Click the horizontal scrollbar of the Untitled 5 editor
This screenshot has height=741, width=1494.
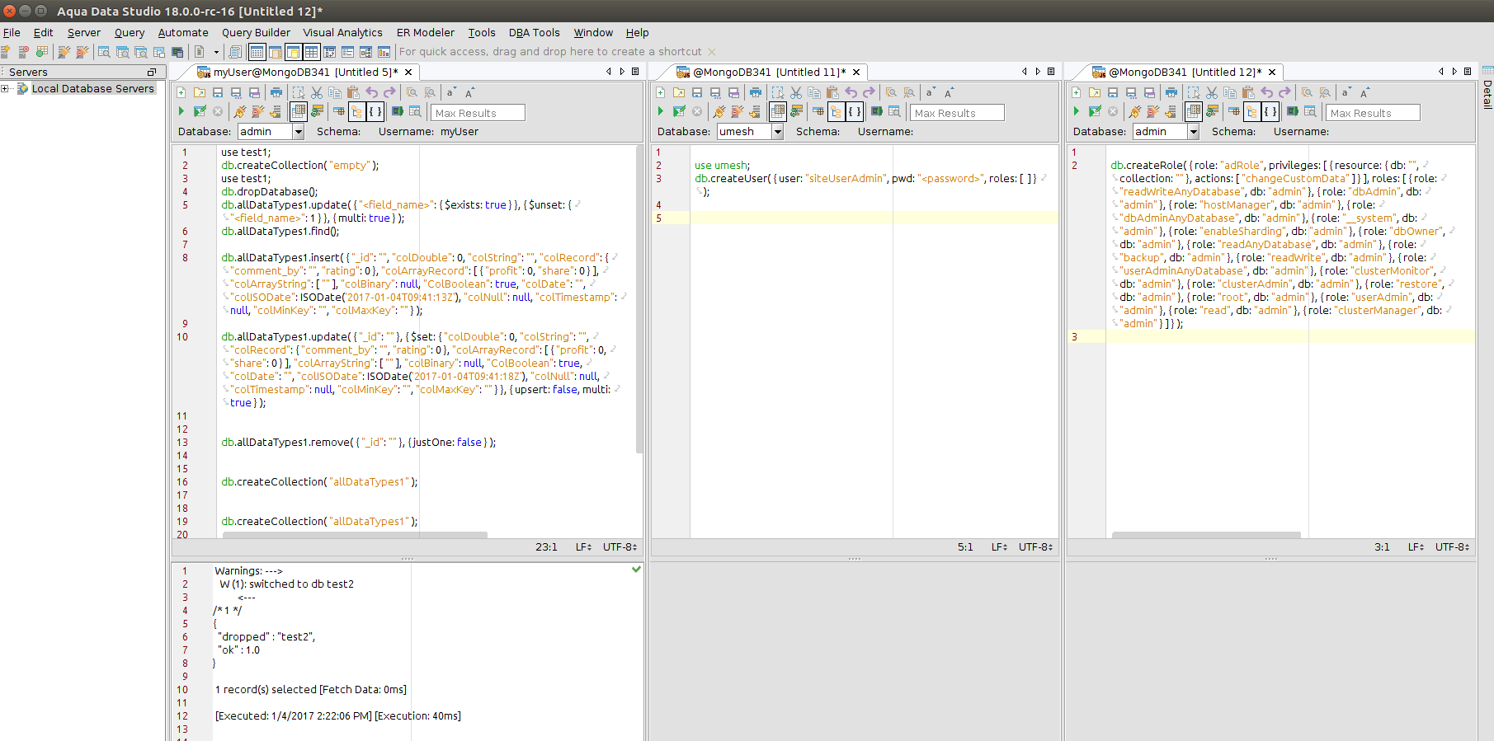click(355, 536)
